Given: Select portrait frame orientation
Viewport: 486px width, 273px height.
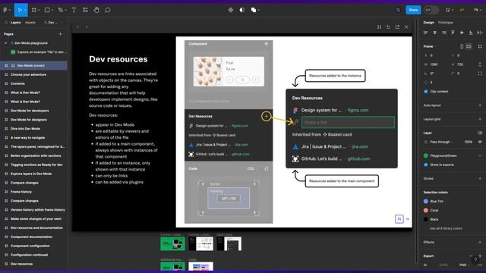Looking at the screenshot, I should tap(462, 46).
